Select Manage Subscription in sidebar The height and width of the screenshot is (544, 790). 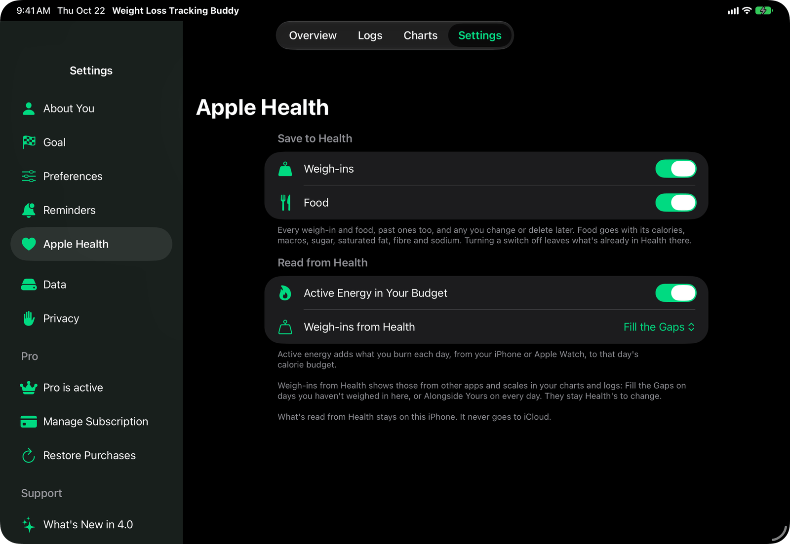tap(91, 422)
